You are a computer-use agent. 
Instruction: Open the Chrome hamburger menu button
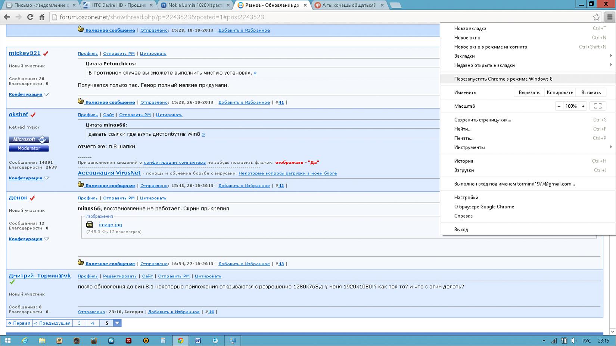pyautogui.click(x=610, y=17)
